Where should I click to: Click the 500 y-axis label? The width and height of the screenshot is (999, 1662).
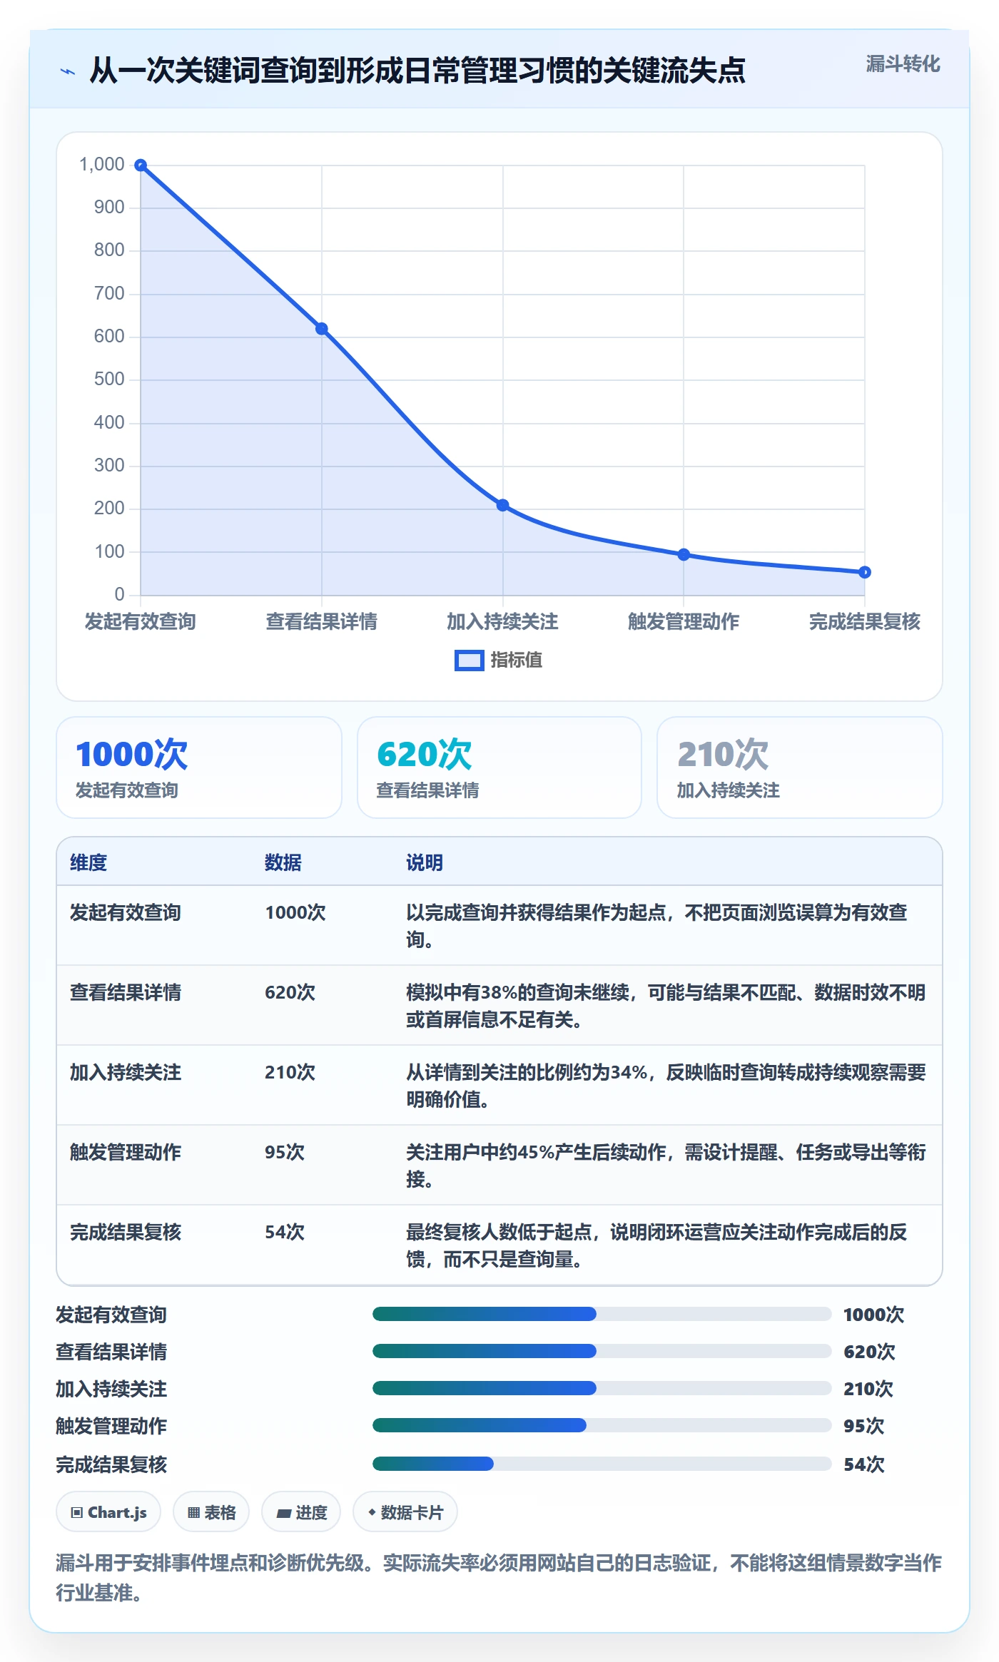[109, 379]
